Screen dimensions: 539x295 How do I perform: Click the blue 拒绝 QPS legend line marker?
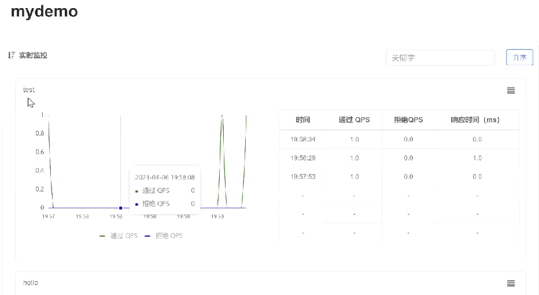click(147, 236)
